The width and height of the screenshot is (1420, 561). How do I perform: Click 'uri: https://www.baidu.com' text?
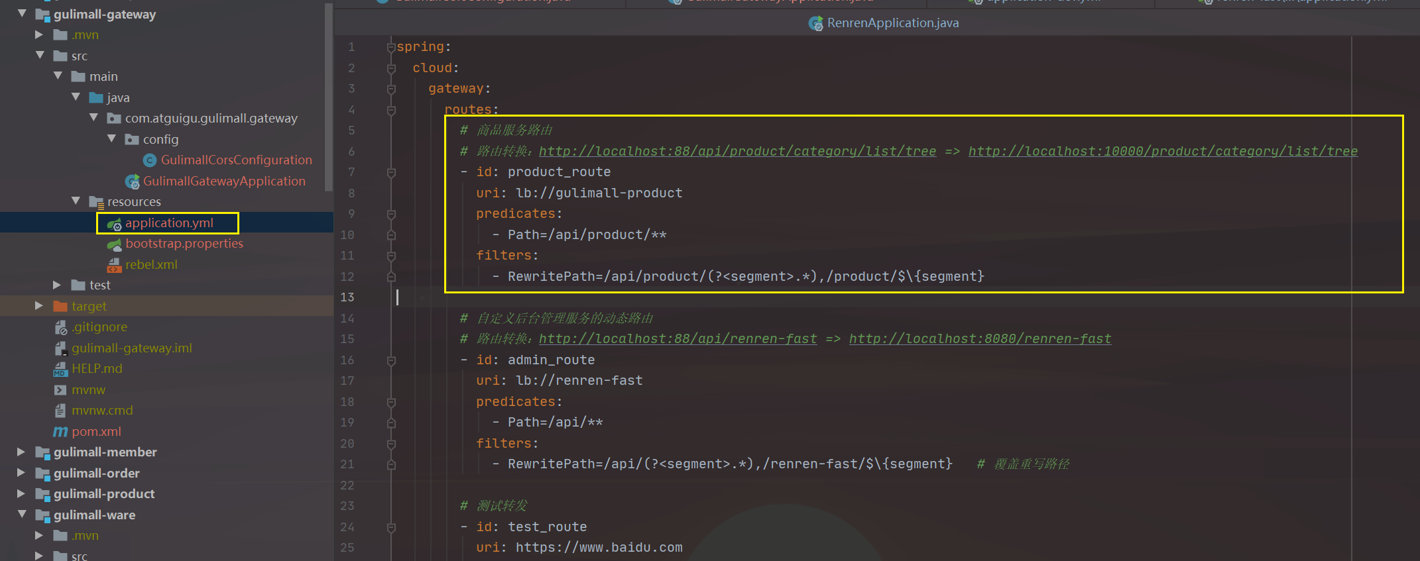(x=579, y=547)
